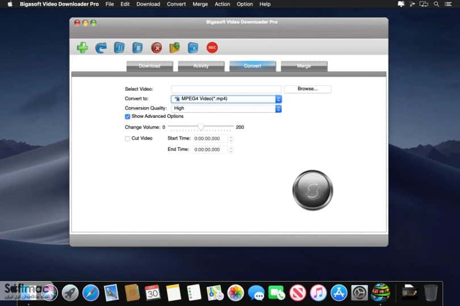Click the Change Volume slider handle
The width and height of the screenshot is (460, 306).
coord(201,126)
